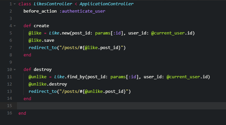Click the 'ApplicationController' superclass name
This screenshot has height=125, width=226.
pyautogui.click(x=106, y=4)
